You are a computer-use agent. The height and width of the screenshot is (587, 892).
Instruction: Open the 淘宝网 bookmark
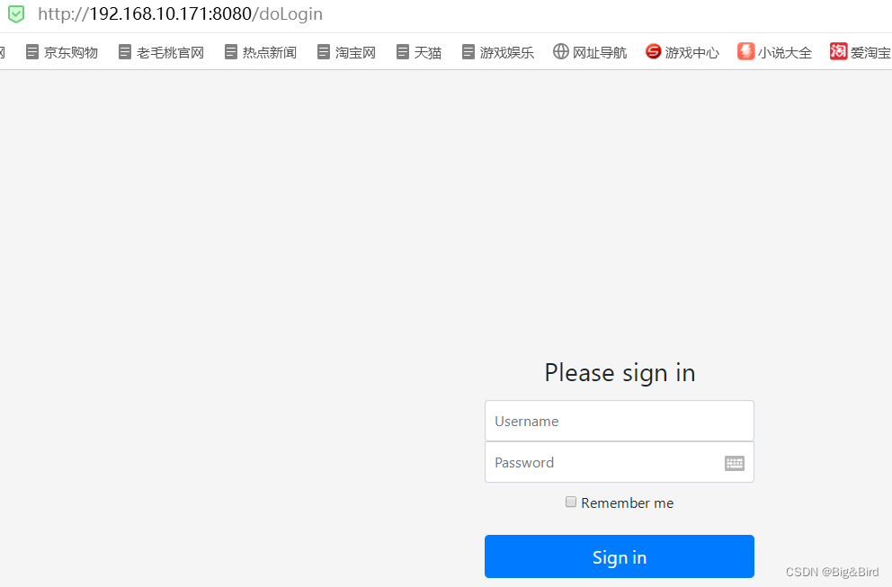point(346,52)
